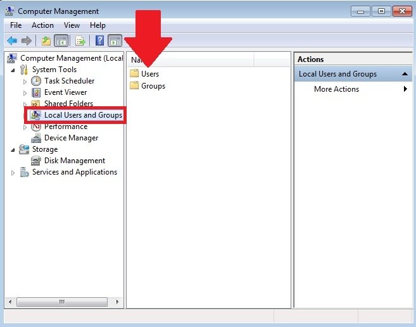Click the Local Users and Groups actions header

[x=353, y=74]
